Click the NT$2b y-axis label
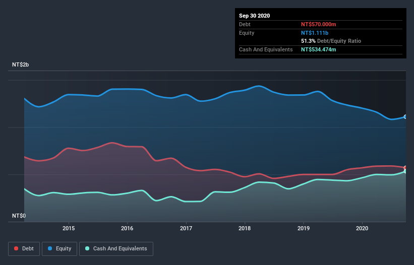The height and width of the screenshot is (265, 414). tap(20, 64)
